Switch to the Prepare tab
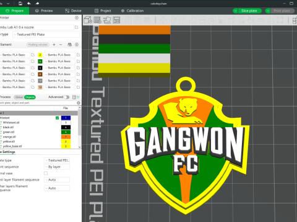This screenshot has width=297, height=222. [14, 10]
